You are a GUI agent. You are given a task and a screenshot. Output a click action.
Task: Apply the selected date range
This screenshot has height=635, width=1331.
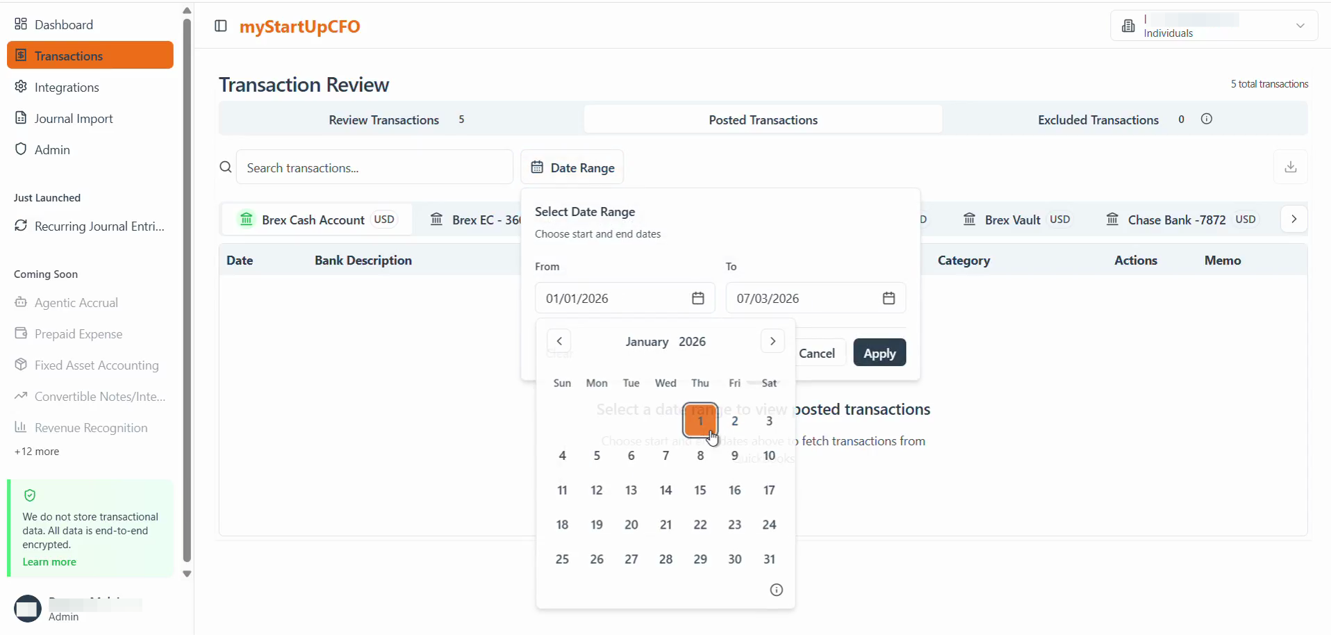pos(879,353)
